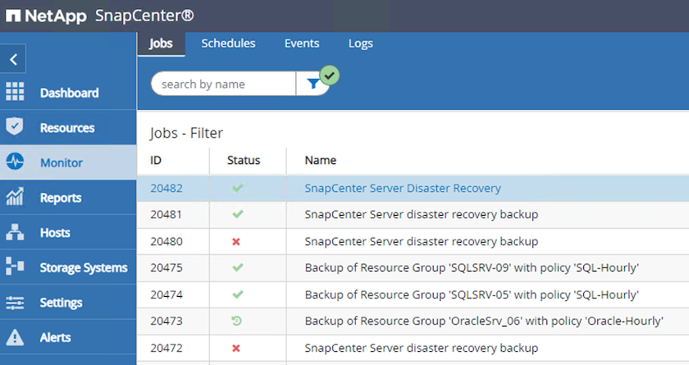This screenshot has height=365, width=689.
Task: Select job ID 20475 cell
Action: click(x=166, y=267)
